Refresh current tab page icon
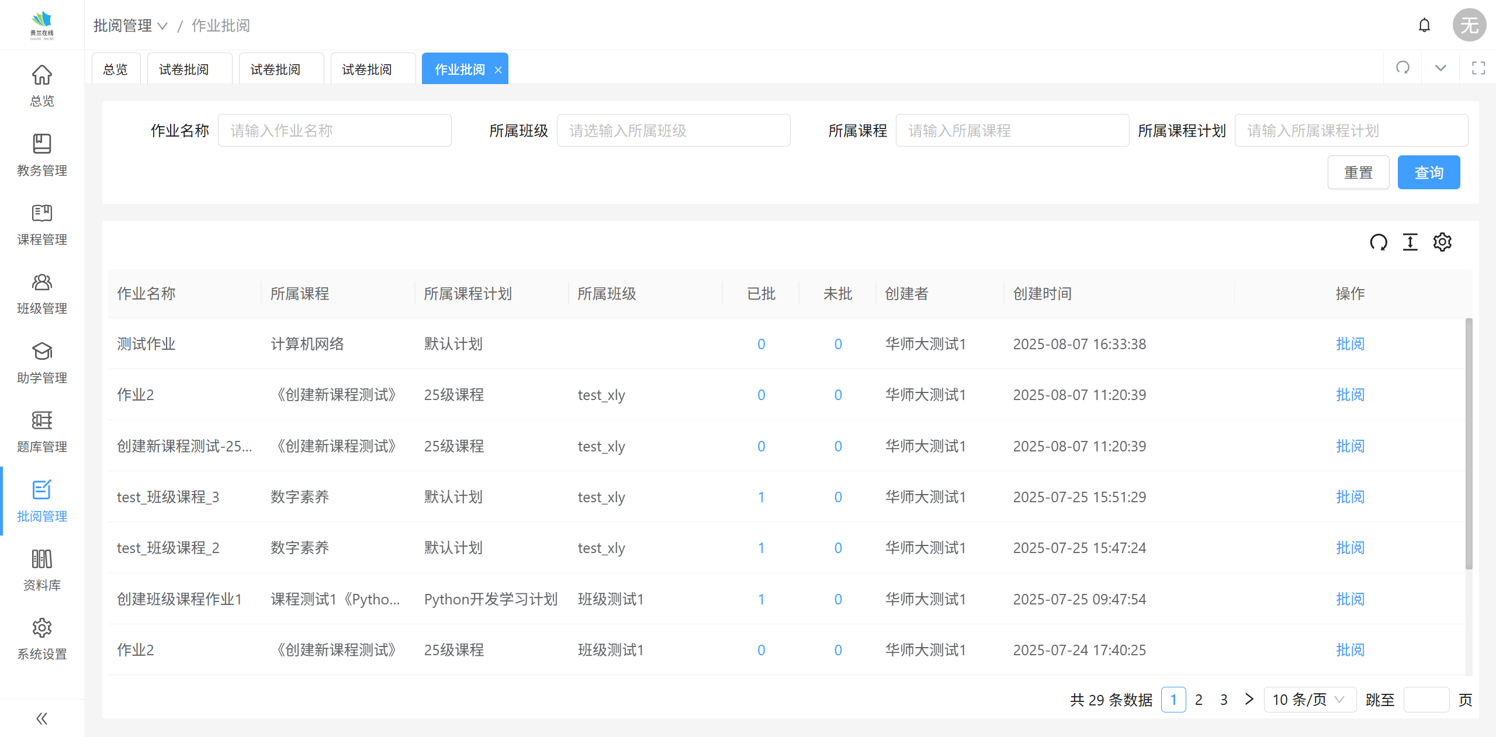Viewport: 1496px width, 737px height. tap(1402, 68)
